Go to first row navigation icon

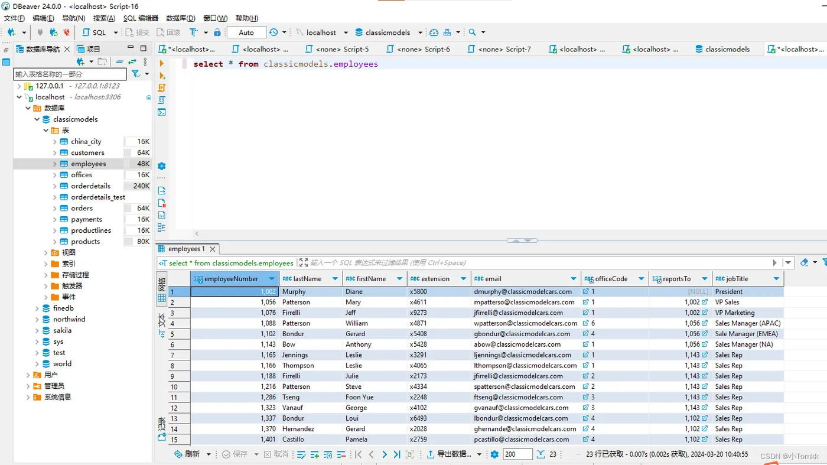click(x=358, y=454)
